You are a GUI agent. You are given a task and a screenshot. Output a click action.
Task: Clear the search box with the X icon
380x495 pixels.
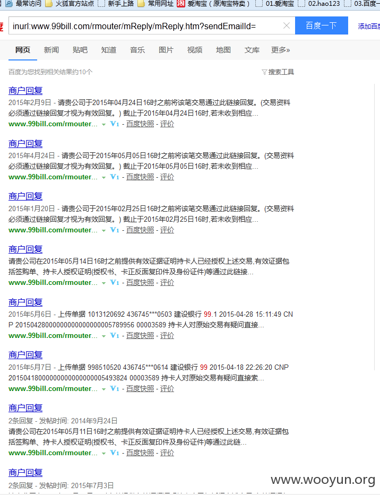pyautogui.click(x=287, y=25)
